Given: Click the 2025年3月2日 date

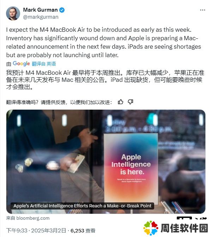Looking at the screenshot, I should [49, 231].
